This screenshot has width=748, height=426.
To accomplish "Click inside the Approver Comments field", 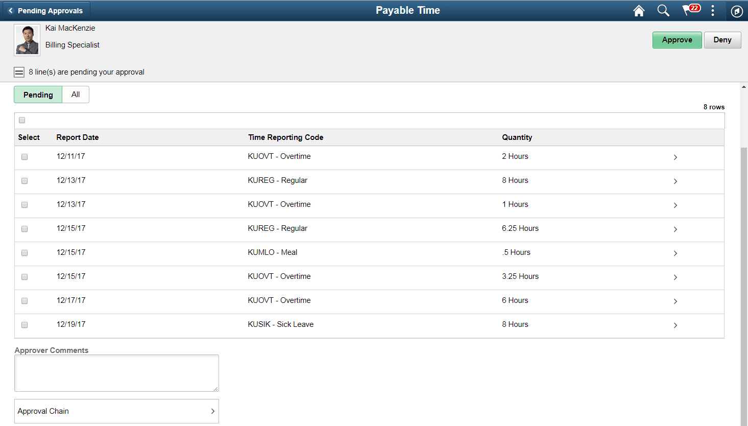I will pos(116,373).
